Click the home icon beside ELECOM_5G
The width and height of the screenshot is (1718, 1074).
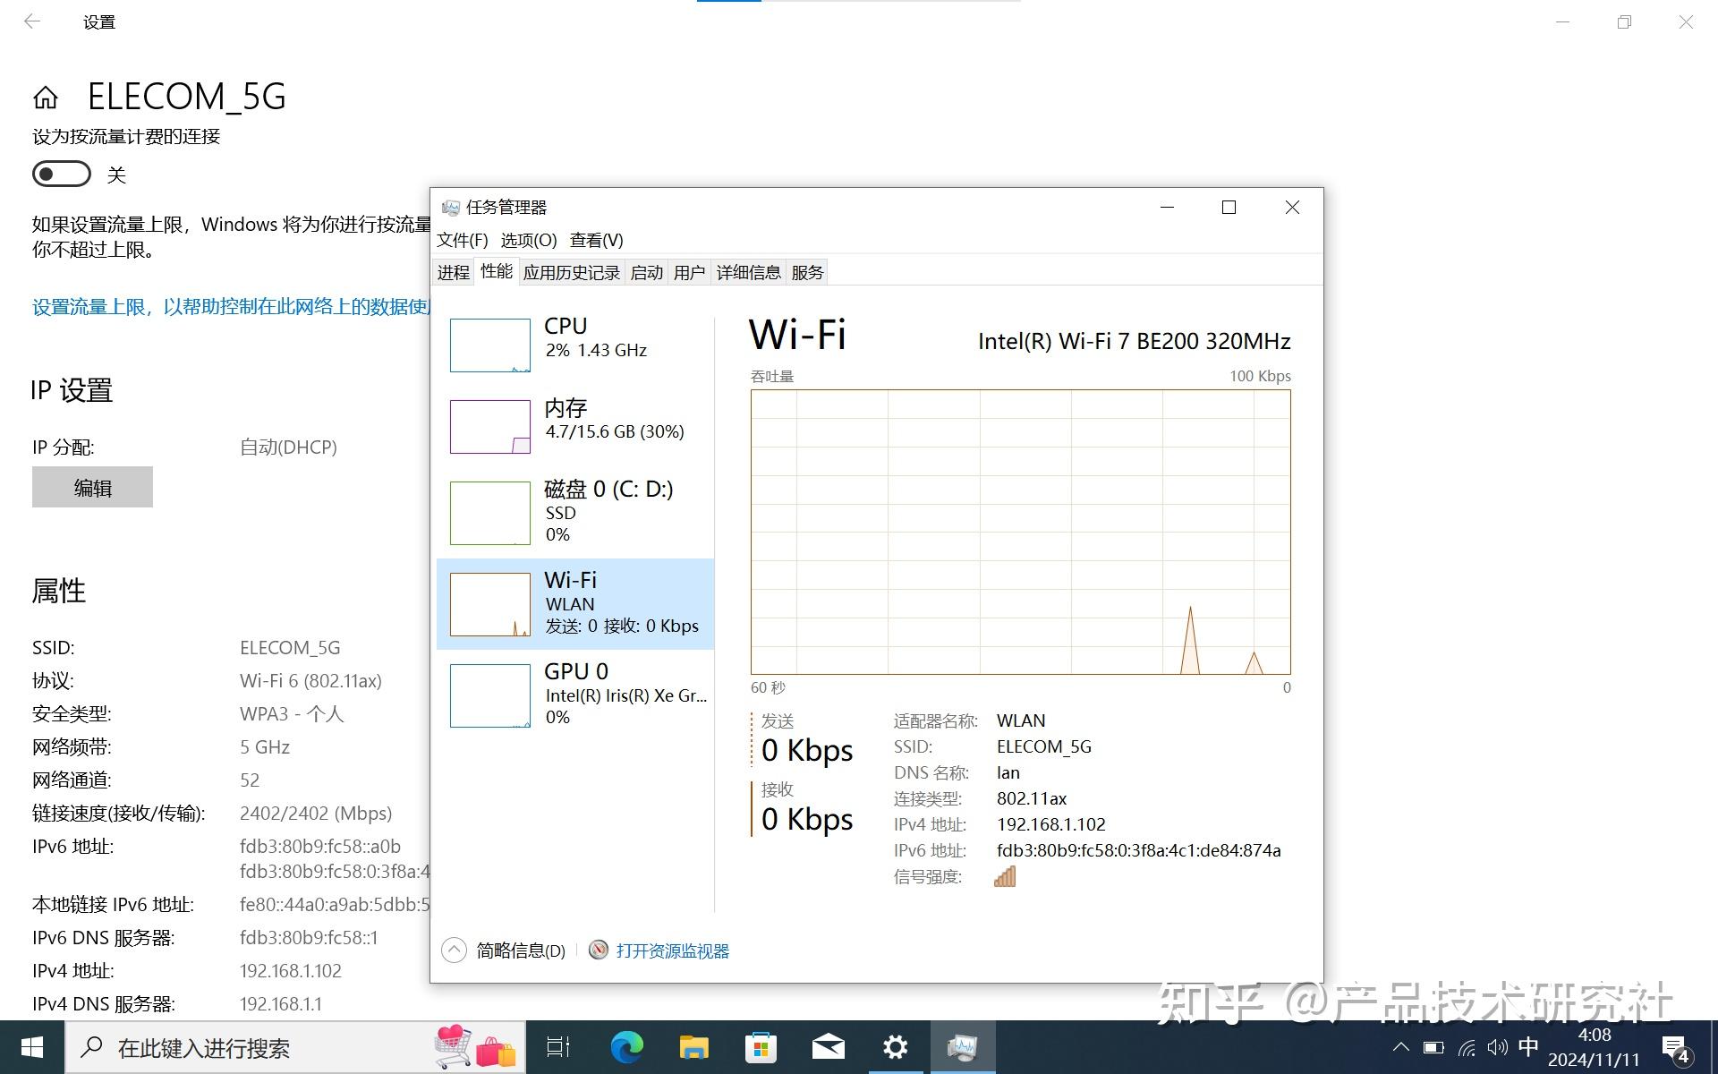[x=47, y=97]
